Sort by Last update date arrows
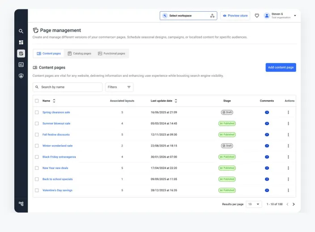 click(176, 101)
